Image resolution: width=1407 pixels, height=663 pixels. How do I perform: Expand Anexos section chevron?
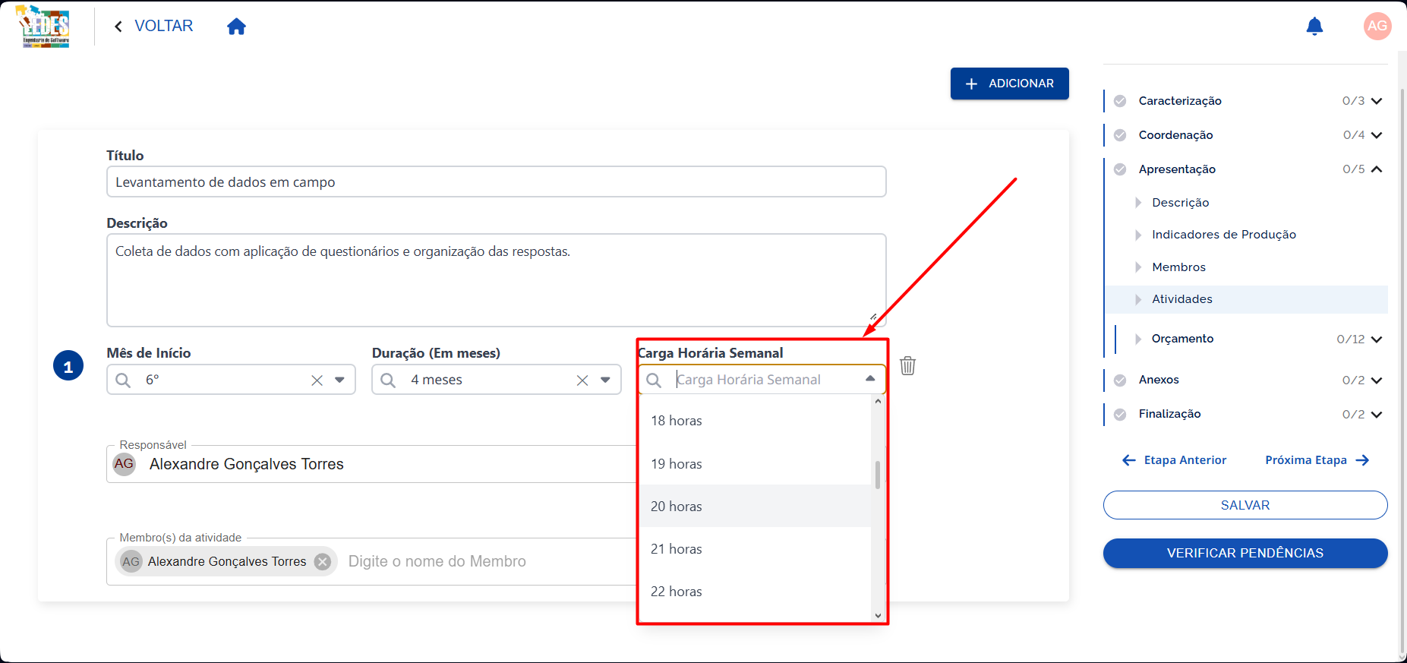pyautogui.click(x=1377, y=380)
